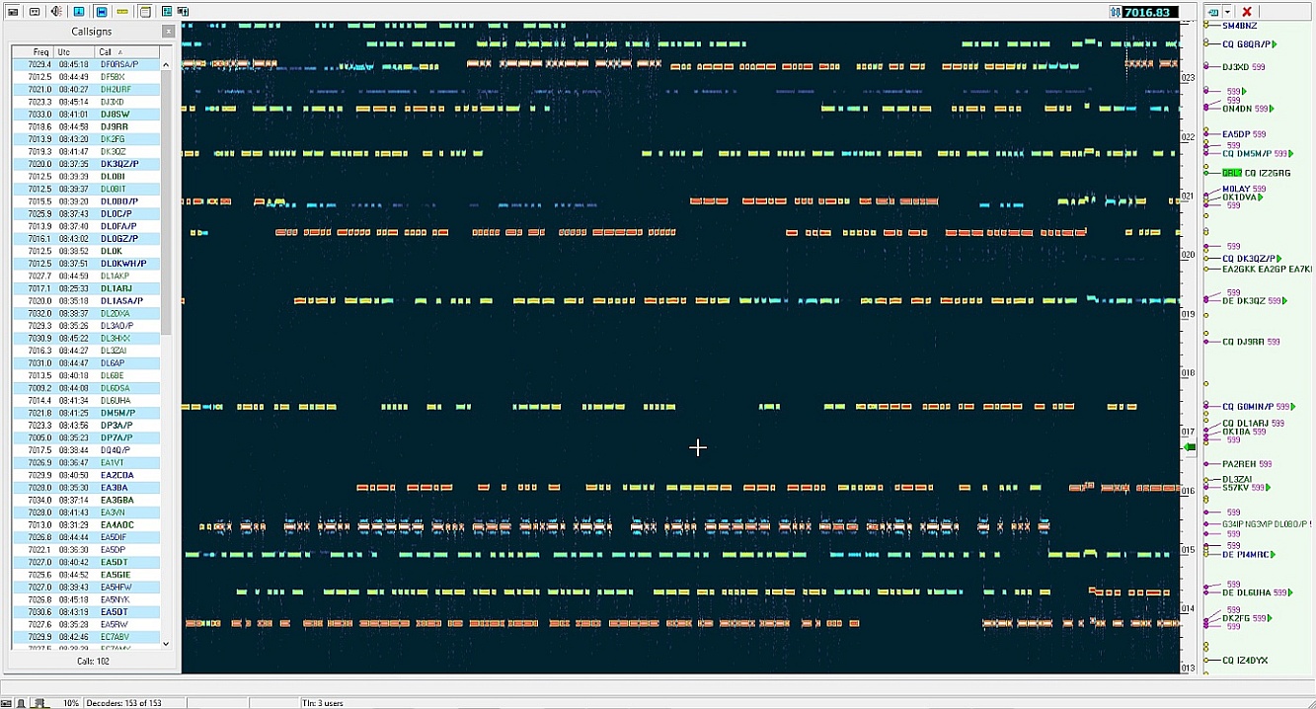Click decoded text CQ G8QR/P
Image resolution: width=1316 pixels, height=709 pixels.
click(1246, 44)
